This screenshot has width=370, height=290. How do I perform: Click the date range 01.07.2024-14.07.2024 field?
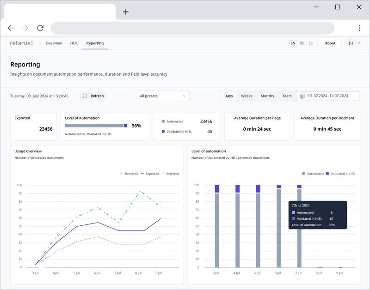click(328, 96)
